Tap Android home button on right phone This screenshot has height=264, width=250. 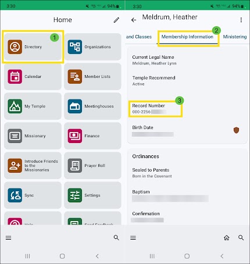pyautogui.click(x=187, y=256)
